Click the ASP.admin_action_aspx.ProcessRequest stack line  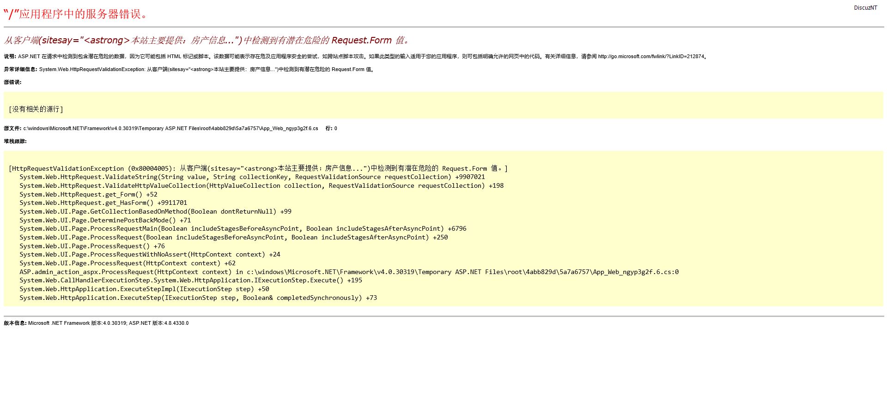pyautogui.click(x=349, y=272)
